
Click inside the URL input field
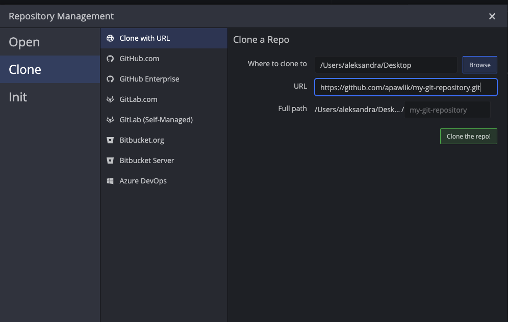405,87
